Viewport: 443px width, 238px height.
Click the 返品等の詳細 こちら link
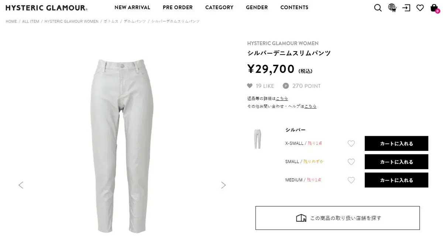(x=282, y=99)
